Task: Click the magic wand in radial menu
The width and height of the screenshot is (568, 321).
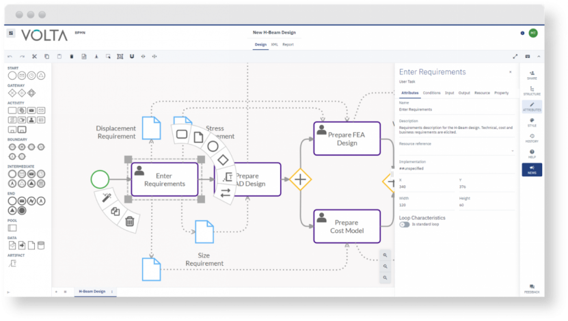Action: coord(106,197)
